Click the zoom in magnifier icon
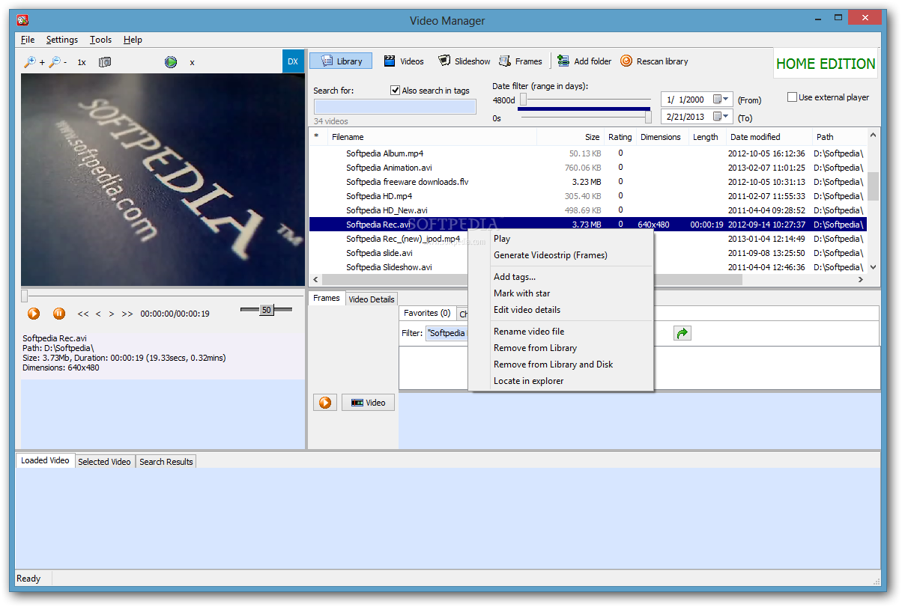The height and width of the screenshot is (607, 902). point(30,62)
